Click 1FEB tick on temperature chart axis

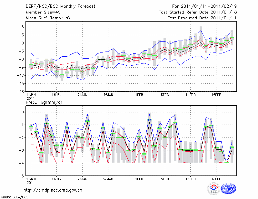pyautogui.click(x=139, y=95)
